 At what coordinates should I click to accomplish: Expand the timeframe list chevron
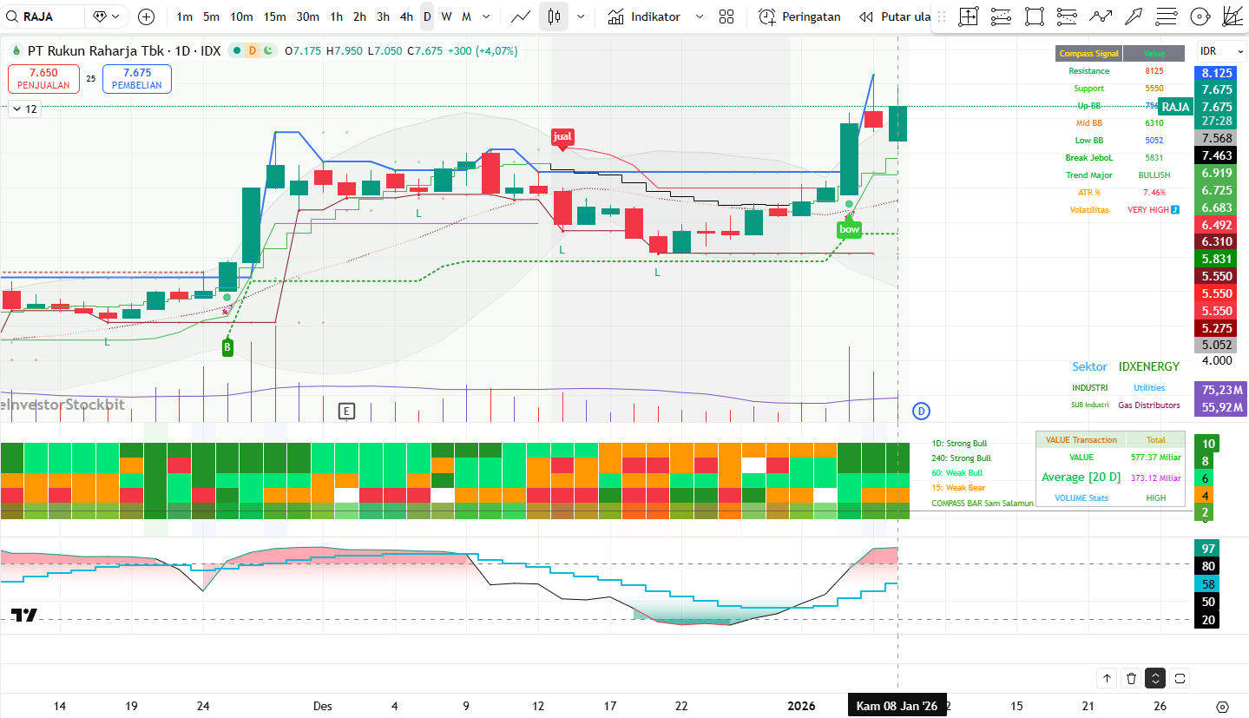(x=486, y=16)
